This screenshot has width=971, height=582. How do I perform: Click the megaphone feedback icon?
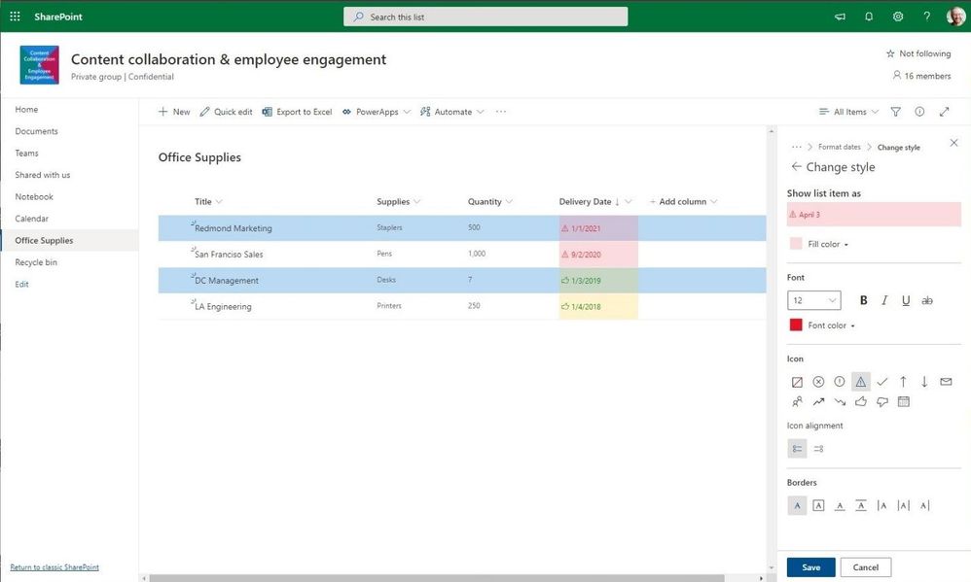(840, 17)
